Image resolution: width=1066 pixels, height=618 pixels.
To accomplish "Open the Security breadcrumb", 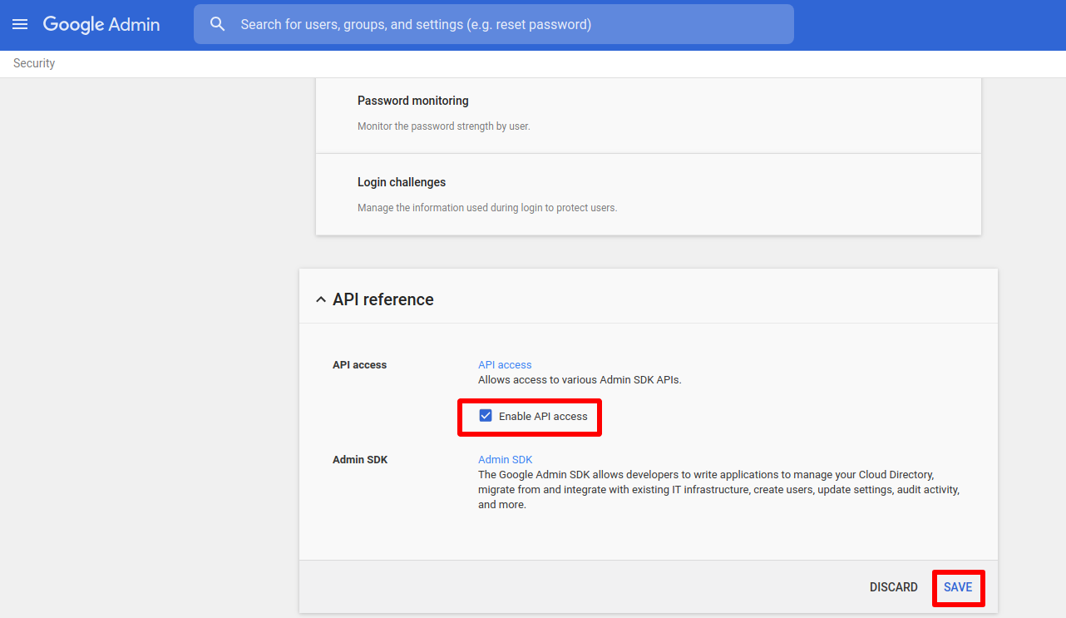I will [x=34, y=63].
